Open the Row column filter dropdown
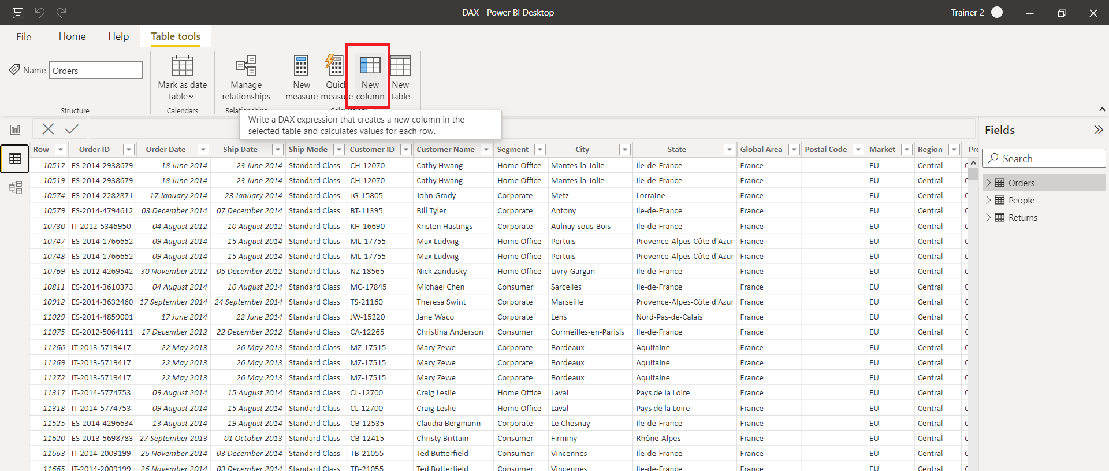Screen dimensions: 1109x471 point(60,150)
